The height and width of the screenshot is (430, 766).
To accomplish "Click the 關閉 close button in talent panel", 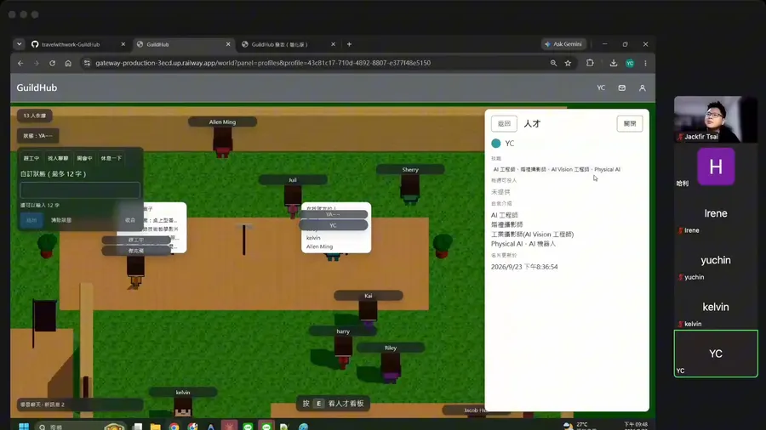I will coord(630,124).
